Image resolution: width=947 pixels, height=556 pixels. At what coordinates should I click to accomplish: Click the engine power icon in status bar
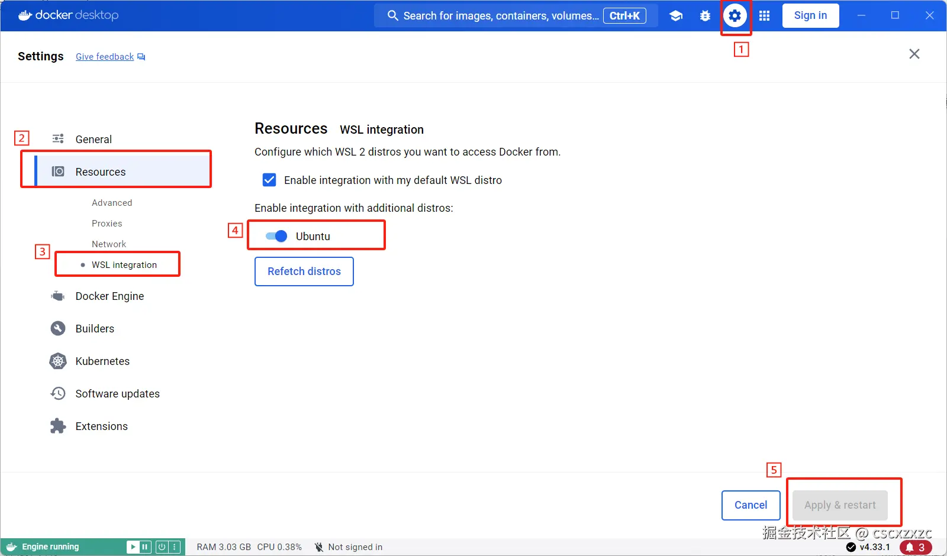point(162,547)
